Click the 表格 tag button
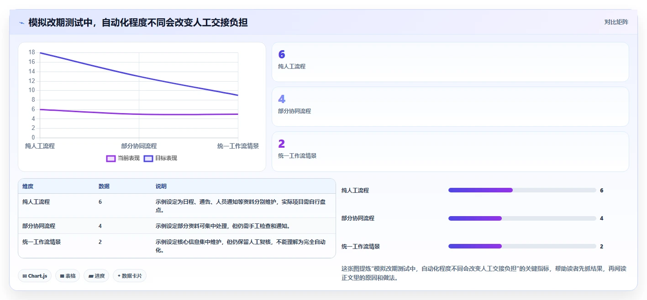The height and width of the screenshot is (300, 647). click(68, 276)
